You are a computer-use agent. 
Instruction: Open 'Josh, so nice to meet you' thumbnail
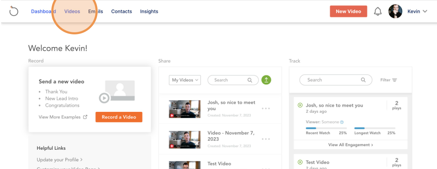pyautogui.click(x=185, y=109)
